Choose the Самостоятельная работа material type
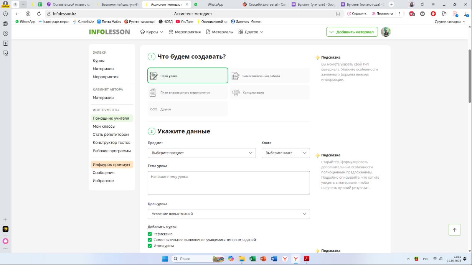Screen dimensions: 472x265 [269, 76]
